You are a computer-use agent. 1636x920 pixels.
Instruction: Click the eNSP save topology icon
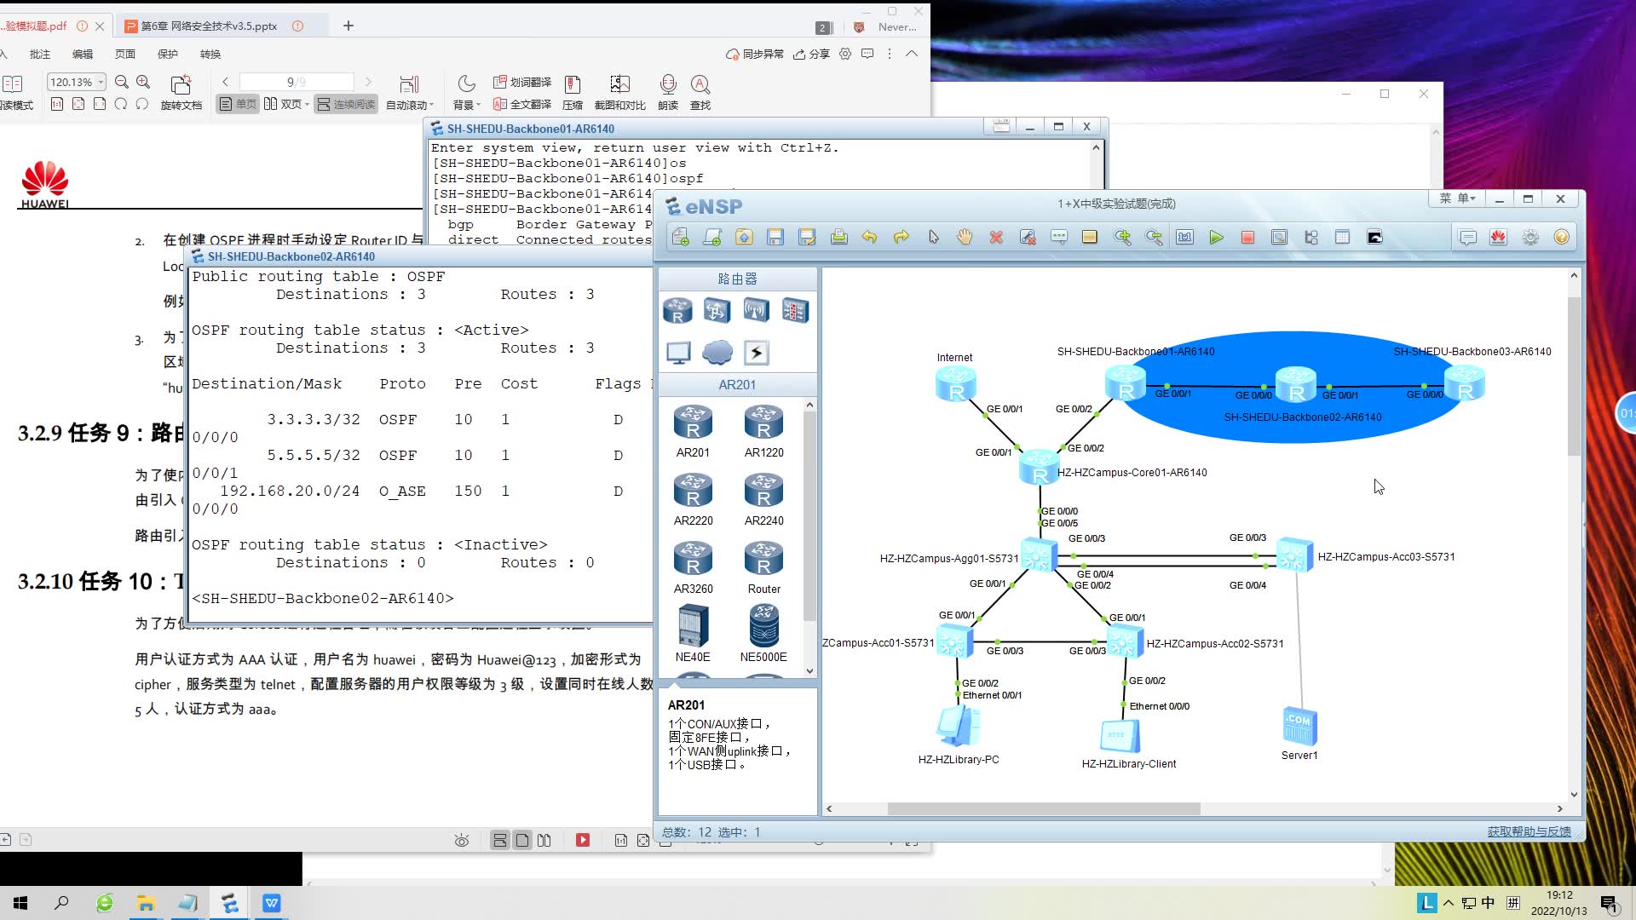(x=775, y=238)
